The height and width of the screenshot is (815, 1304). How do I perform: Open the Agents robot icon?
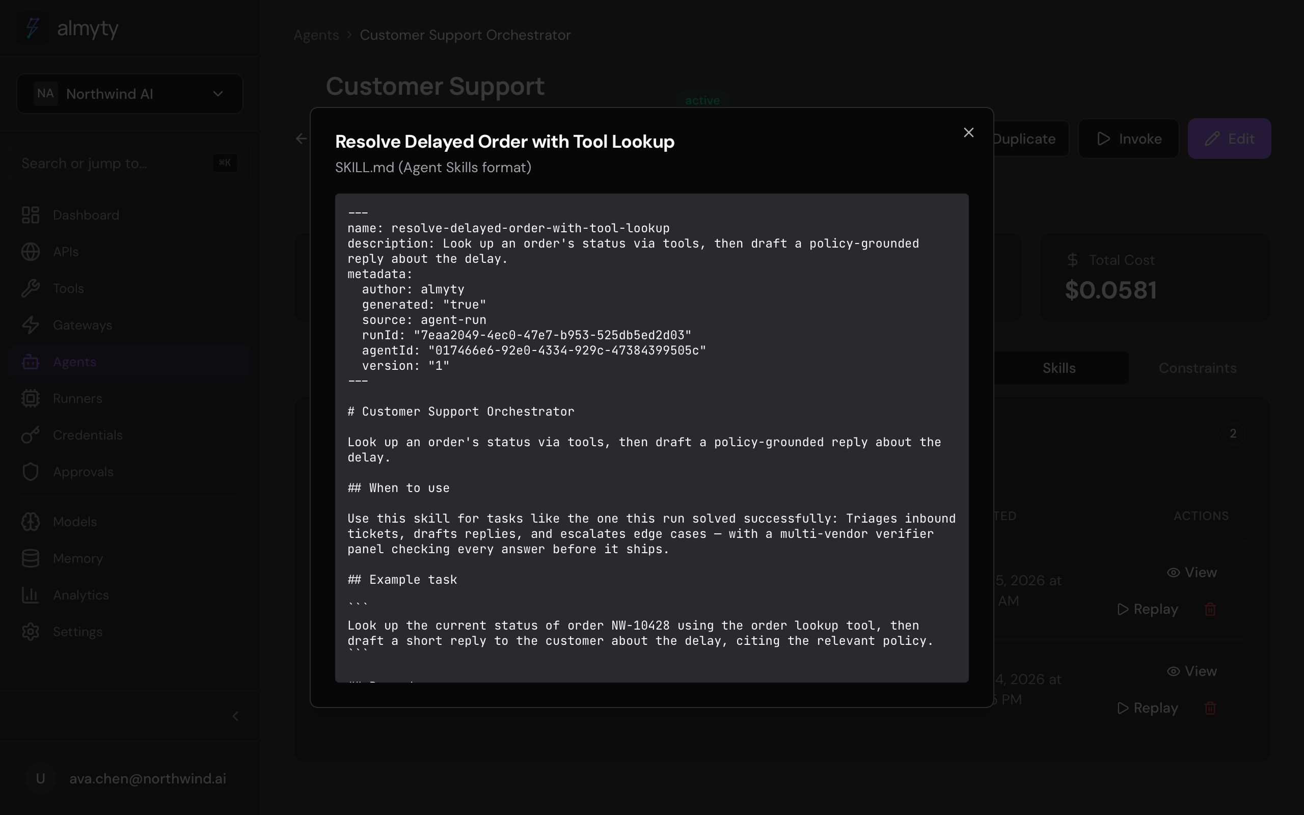[x=31, y=362]
